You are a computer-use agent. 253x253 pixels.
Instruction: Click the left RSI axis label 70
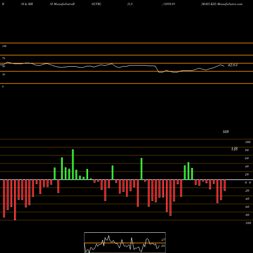[4, 58]
